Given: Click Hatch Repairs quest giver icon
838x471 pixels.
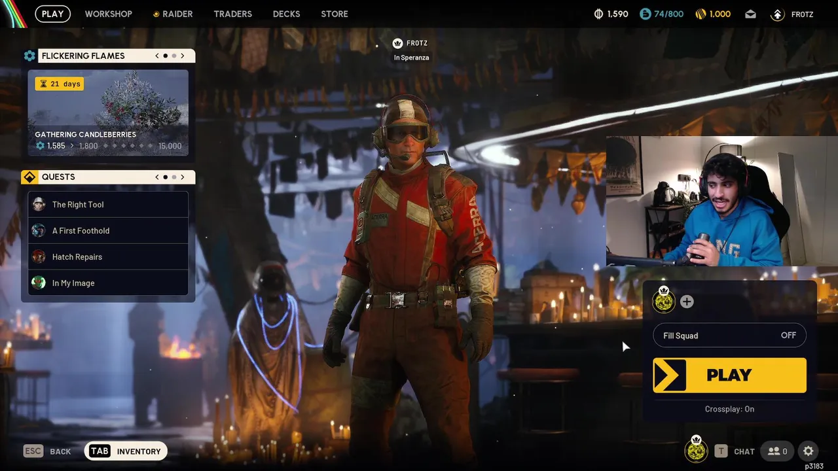Looking at the screenshot, I should click(x=39, y=256).
